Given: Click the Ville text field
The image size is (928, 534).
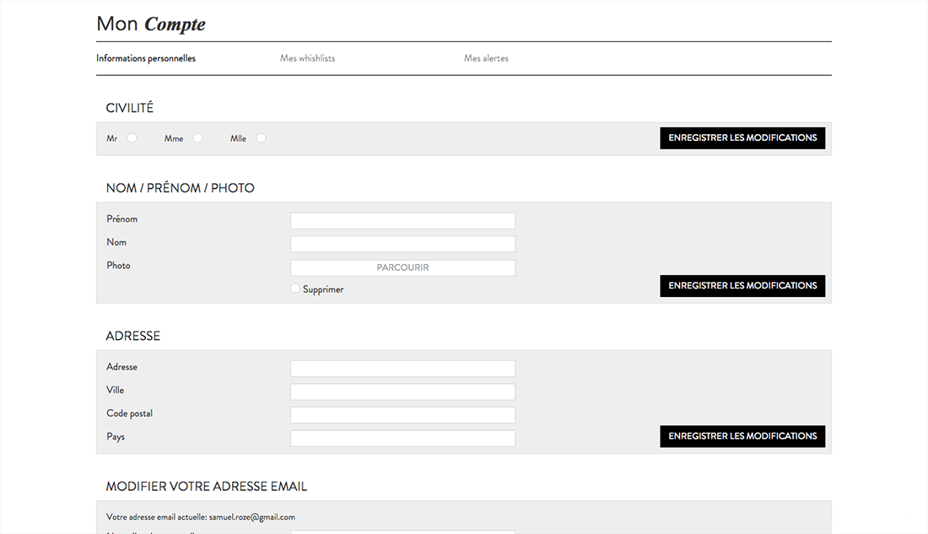Looking at the screenshot, I should (x=402, y=392).
